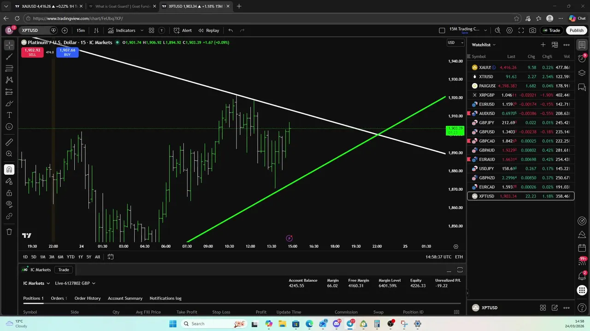This screenshot has width=590, height=331.
Task: Open object tree layers panel
Action: coord(582,73)
